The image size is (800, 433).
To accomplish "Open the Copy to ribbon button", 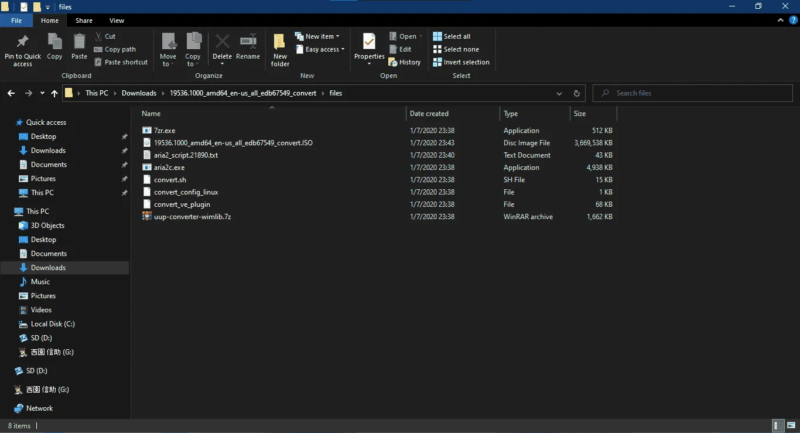I will pyautogui.click(x=193, y=50).
